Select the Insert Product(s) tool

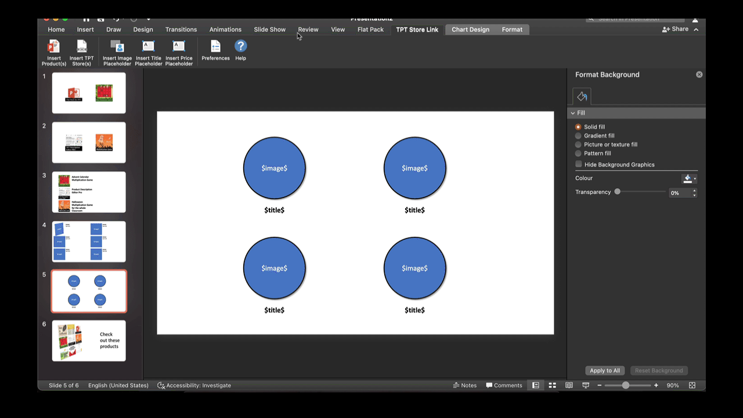tap(53, 52)
